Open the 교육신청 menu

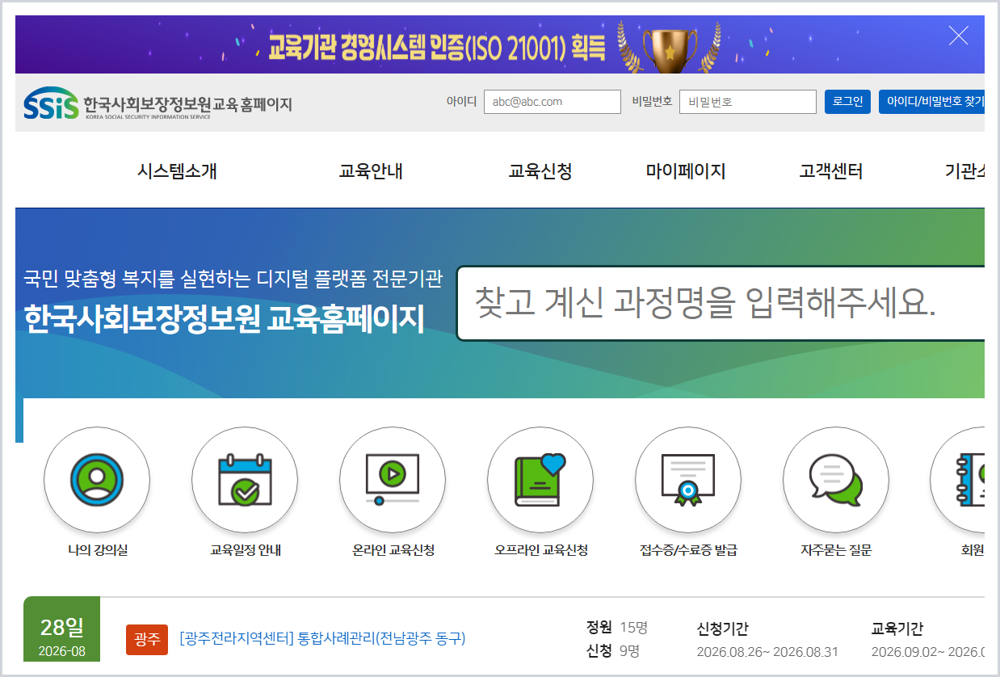pos(540,171)
